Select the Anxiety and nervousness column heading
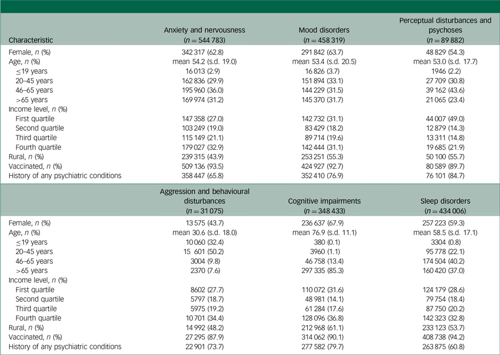This screenshot has width=500, height=355. [204, 29]
